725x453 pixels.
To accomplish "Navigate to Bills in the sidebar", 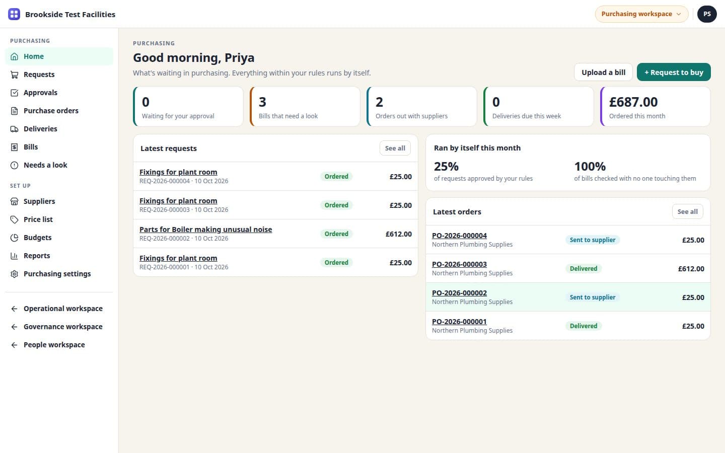I will click(59, 147).
